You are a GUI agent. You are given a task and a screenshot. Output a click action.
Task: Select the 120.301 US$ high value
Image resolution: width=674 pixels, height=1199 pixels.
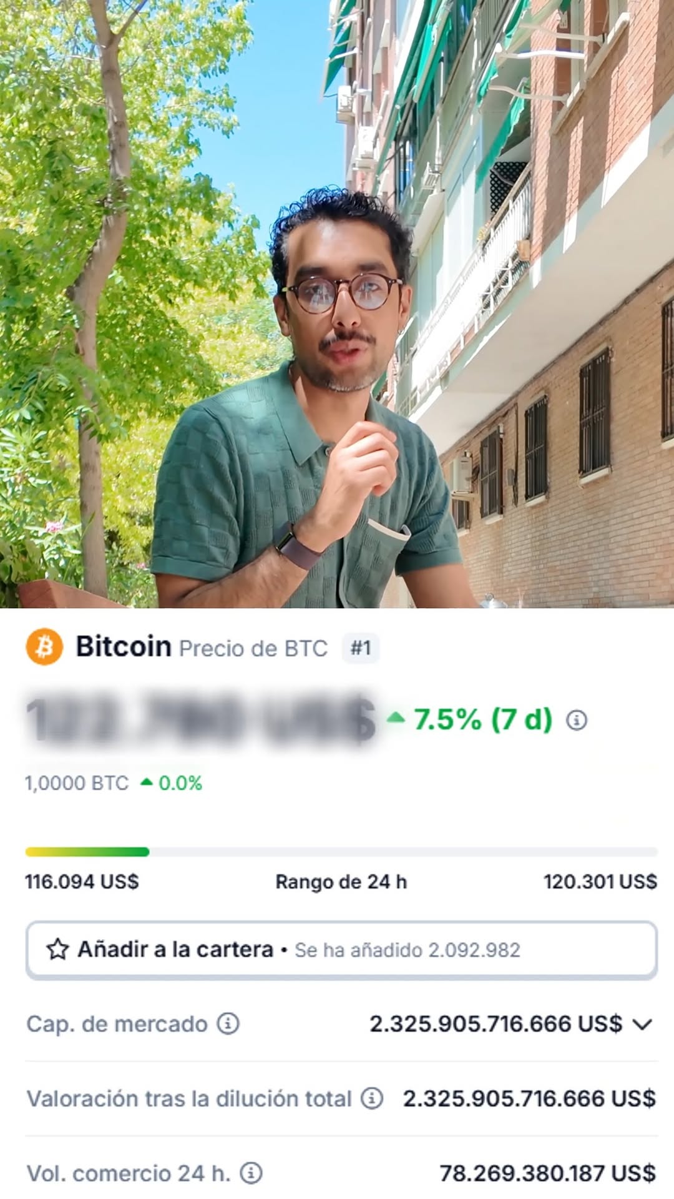600,882
